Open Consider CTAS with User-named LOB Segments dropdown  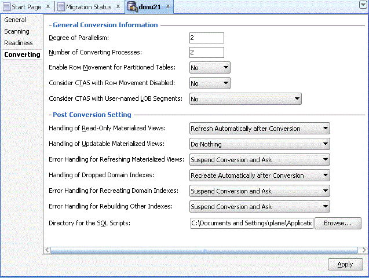click(246, 99)
